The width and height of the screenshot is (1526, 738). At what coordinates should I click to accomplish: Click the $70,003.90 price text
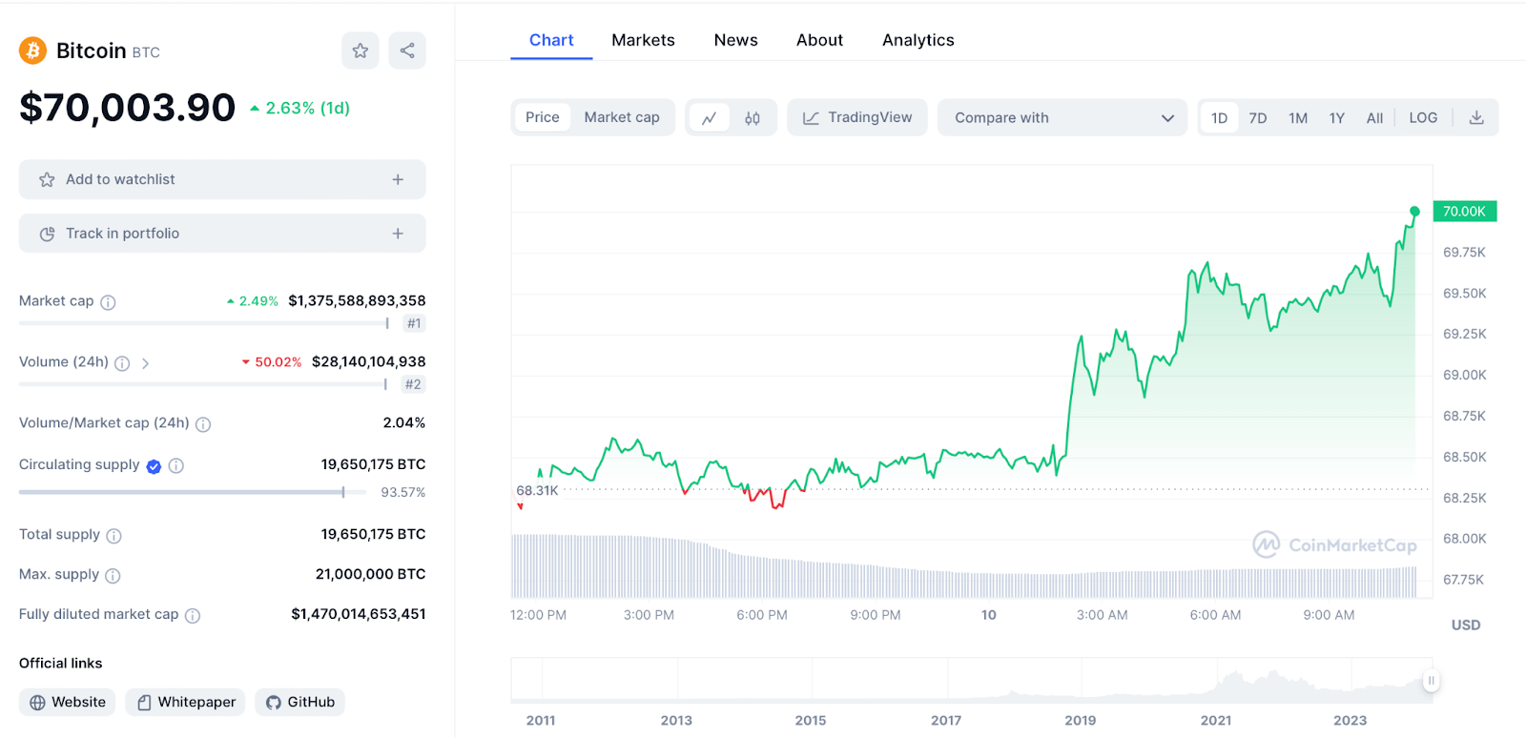[127, 108]
